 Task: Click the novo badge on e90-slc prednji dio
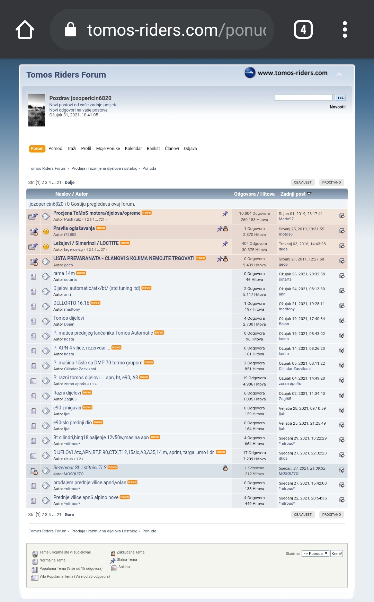(x=98, y=422)
